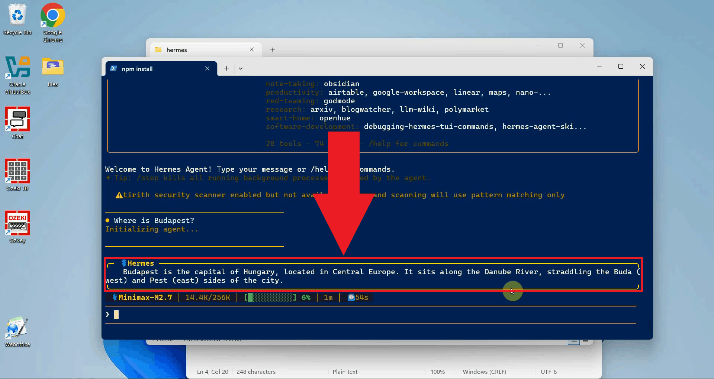This screenshot has height=379, width=714.
Task: Click the "Where is Budapest?" message
Action: pos(154,221)
